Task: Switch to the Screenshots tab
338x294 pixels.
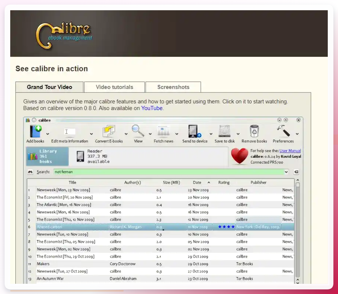Action: (x=173, y=87)
